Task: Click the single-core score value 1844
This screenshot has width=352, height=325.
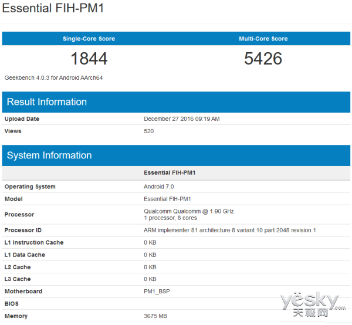Action: pos(89,59)
